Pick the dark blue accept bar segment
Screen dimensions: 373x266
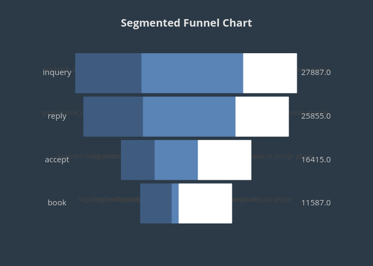[137, 160]
